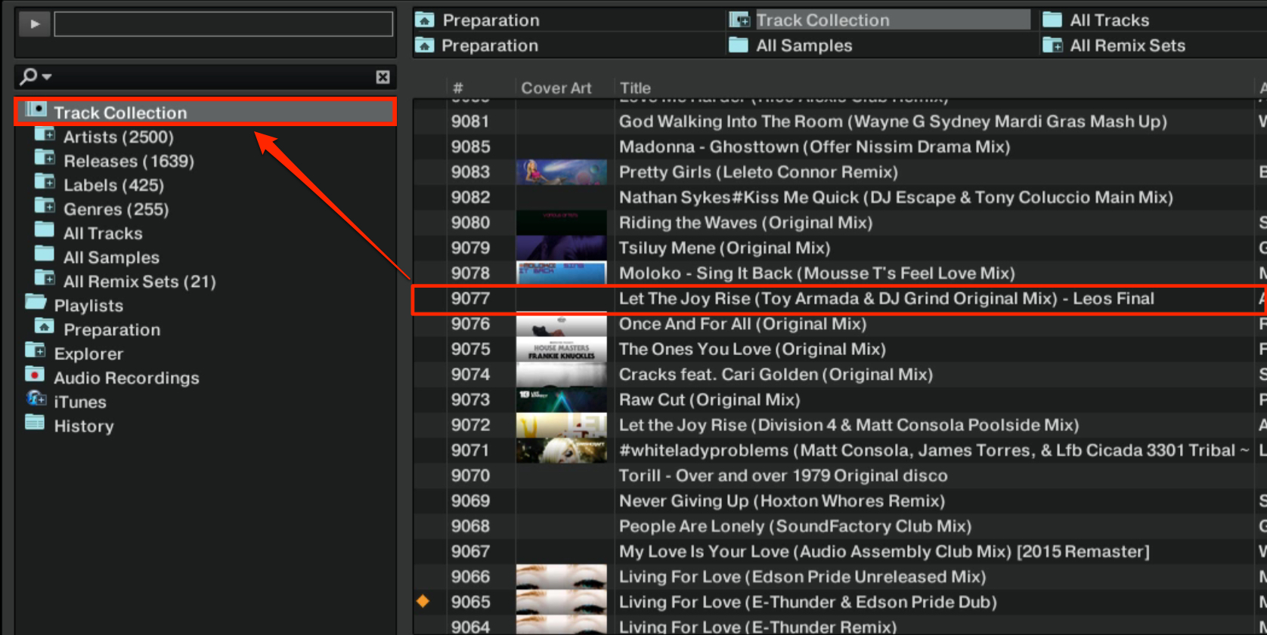Click the preview player progress bar
The width and height of the screenshot is (1267, 635).
click(223, 24)
